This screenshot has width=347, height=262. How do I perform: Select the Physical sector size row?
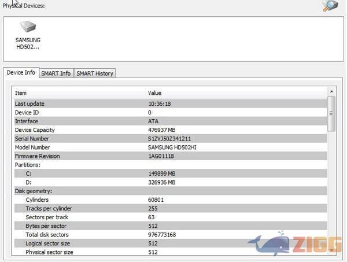pos(171,252)
